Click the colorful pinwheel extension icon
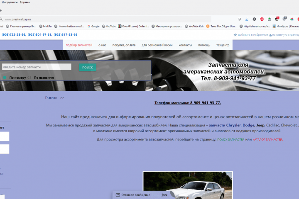 pyautogui.click(x=292, y=19)
